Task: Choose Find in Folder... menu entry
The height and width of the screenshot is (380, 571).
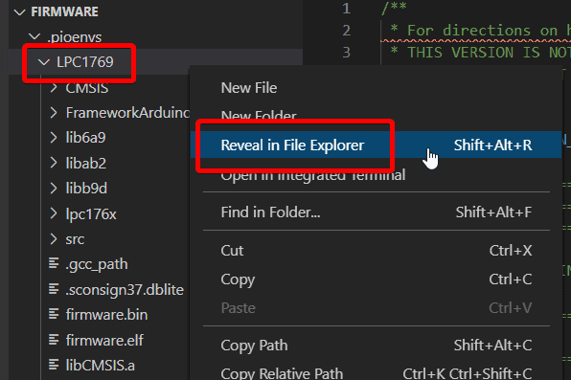Action: pos(376,212)
